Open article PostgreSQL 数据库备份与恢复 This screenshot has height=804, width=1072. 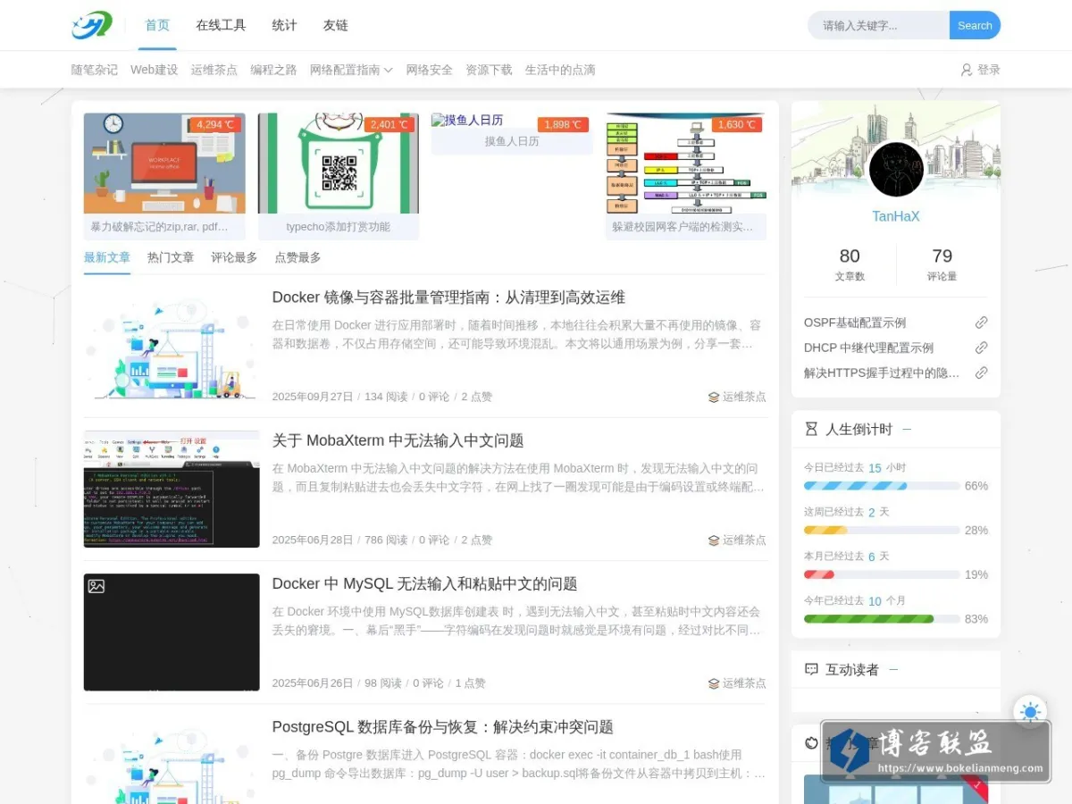click(x=442, y=727)
